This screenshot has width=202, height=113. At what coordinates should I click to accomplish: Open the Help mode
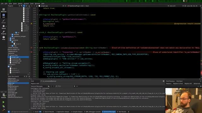pos(3,38)
